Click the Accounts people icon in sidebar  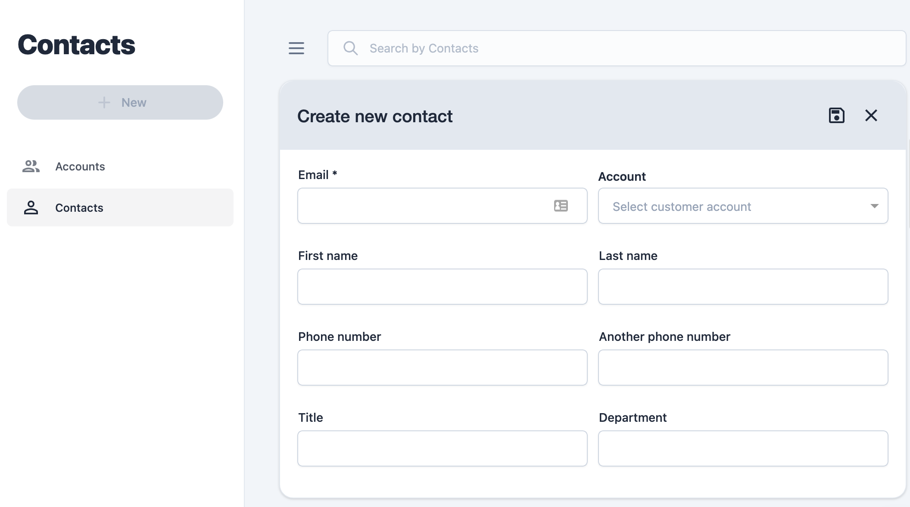[x=31, y=166]
